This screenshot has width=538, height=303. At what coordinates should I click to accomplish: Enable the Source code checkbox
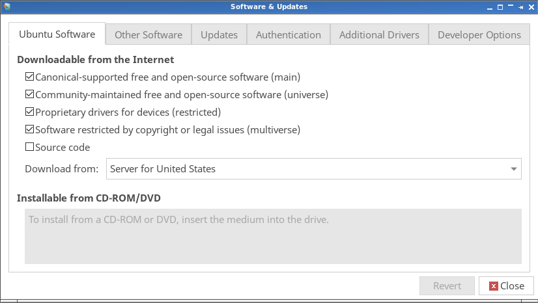(29, 147)
